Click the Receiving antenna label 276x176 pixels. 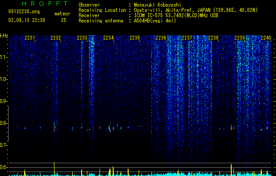101,21
